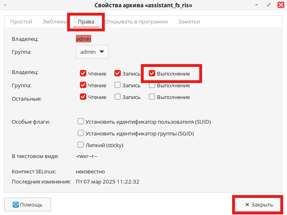Click the Помощь lifebuoy help button

[x=27, y=204]
